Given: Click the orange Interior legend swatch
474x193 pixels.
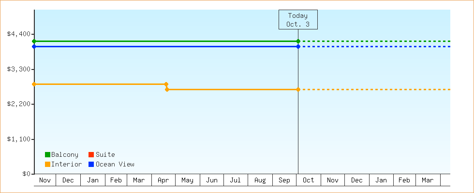Looking at the screenshot, I should tap(47, 165).
